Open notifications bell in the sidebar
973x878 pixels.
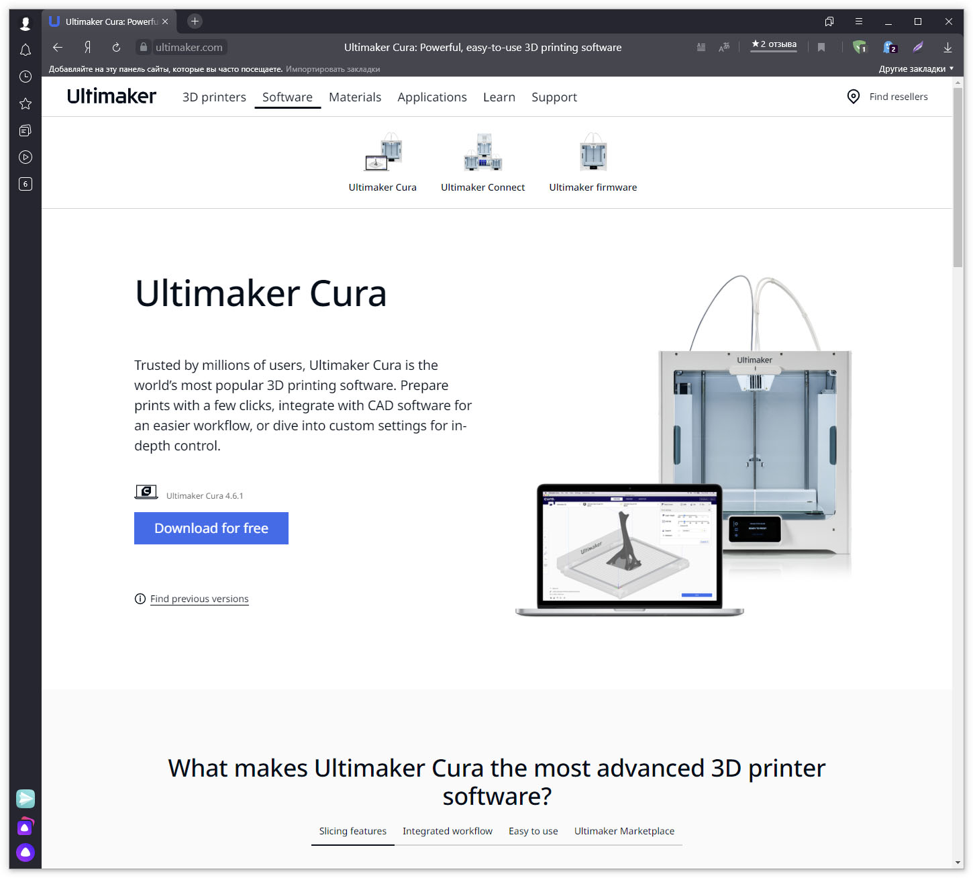tap(25, 50)
